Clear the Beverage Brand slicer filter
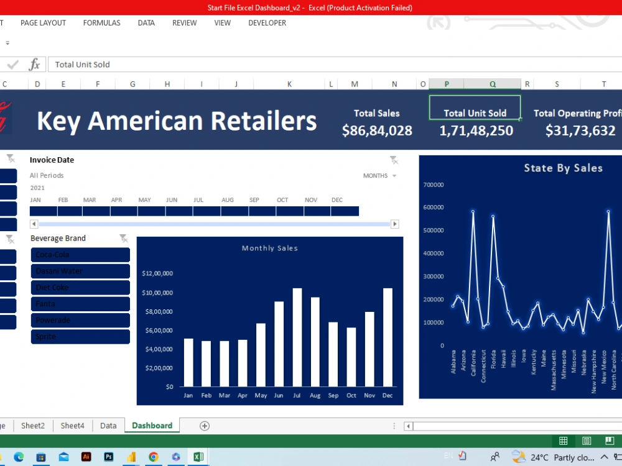 pos(123,237)
